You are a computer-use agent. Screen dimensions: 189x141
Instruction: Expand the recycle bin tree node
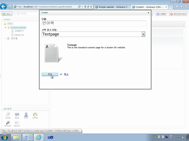click(5, 39)
